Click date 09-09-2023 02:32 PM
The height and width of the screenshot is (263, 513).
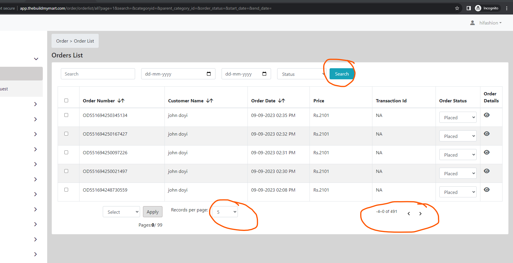tap(273, 134)
